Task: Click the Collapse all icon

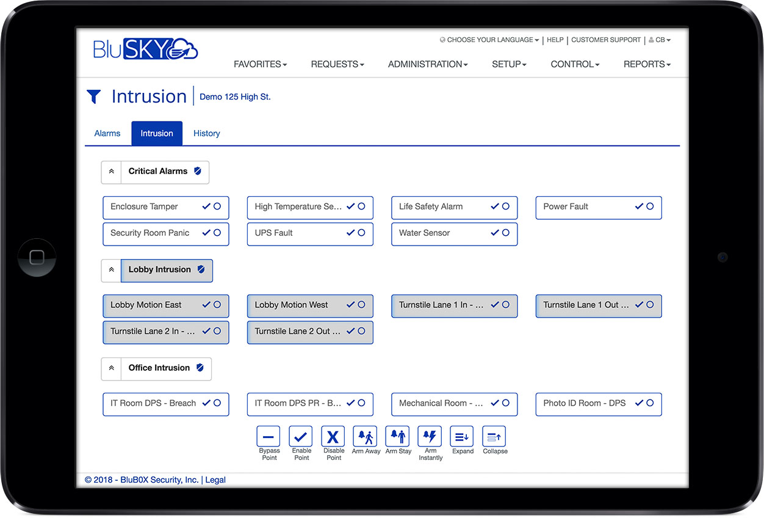Action: pyautogui.click(x=494, y=437)
